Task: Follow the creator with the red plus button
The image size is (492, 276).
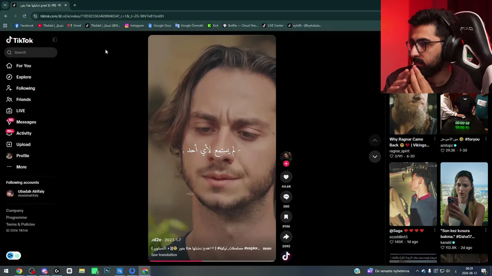Action: pyautogui.click(x=286, y=164)
